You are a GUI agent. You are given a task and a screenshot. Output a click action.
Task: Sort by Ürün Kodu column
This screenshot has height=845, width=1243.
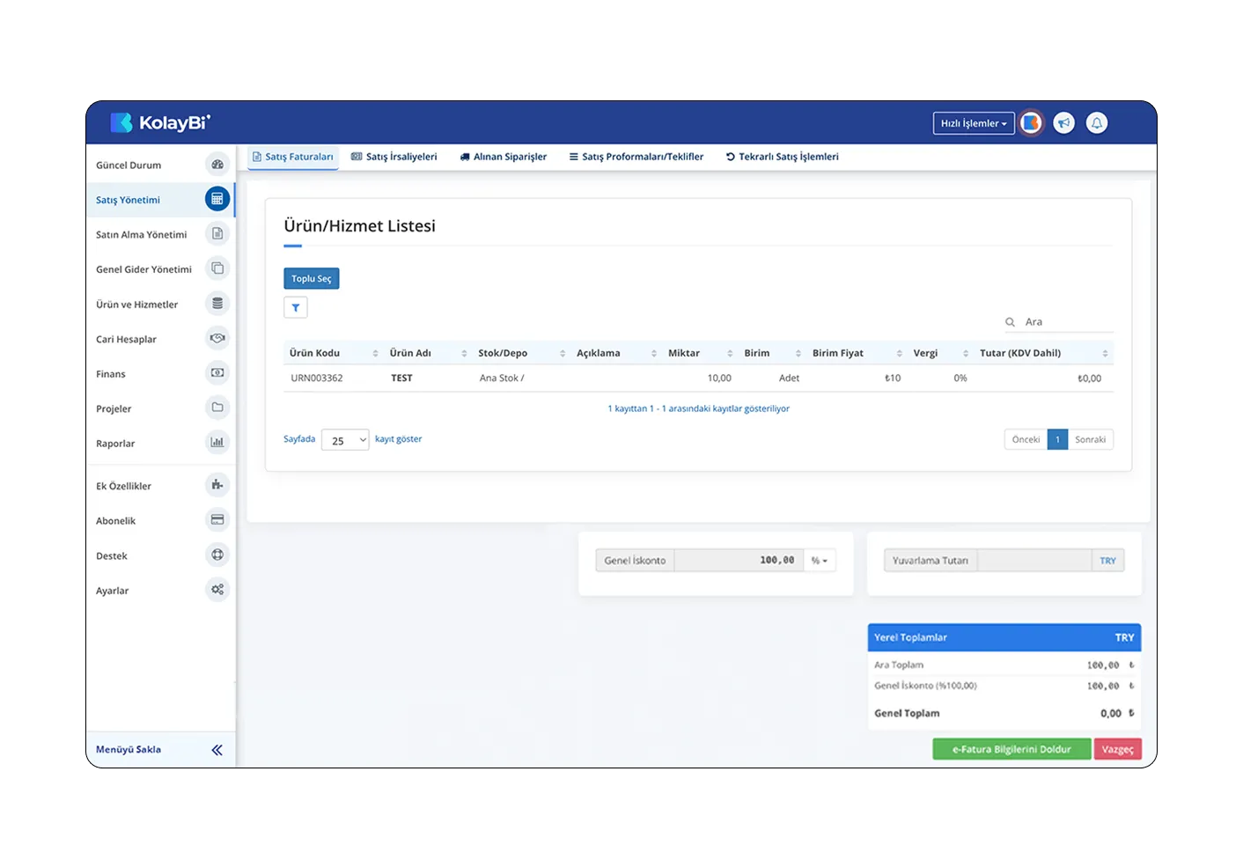click(334, 353)
